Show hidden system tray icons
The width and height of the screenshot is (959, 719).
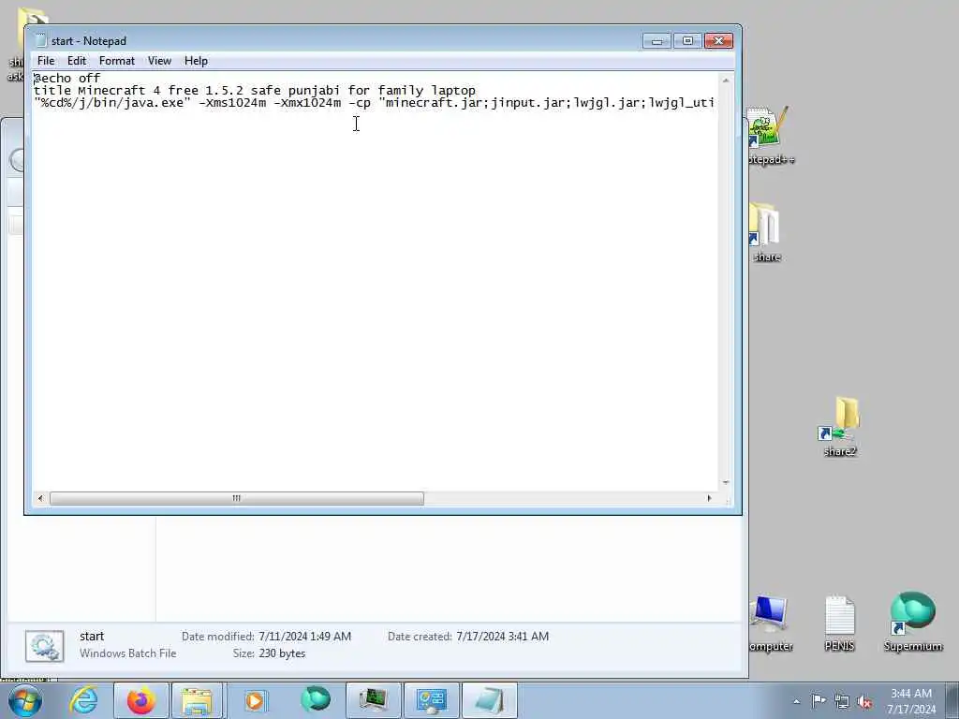pyautogui.click(x=796, y=701)
